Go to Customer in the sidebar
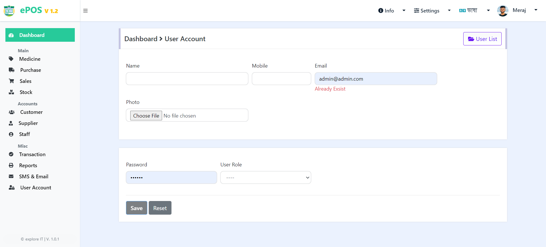The width and height of the screenshot is (546, 247). pos(31,112)
